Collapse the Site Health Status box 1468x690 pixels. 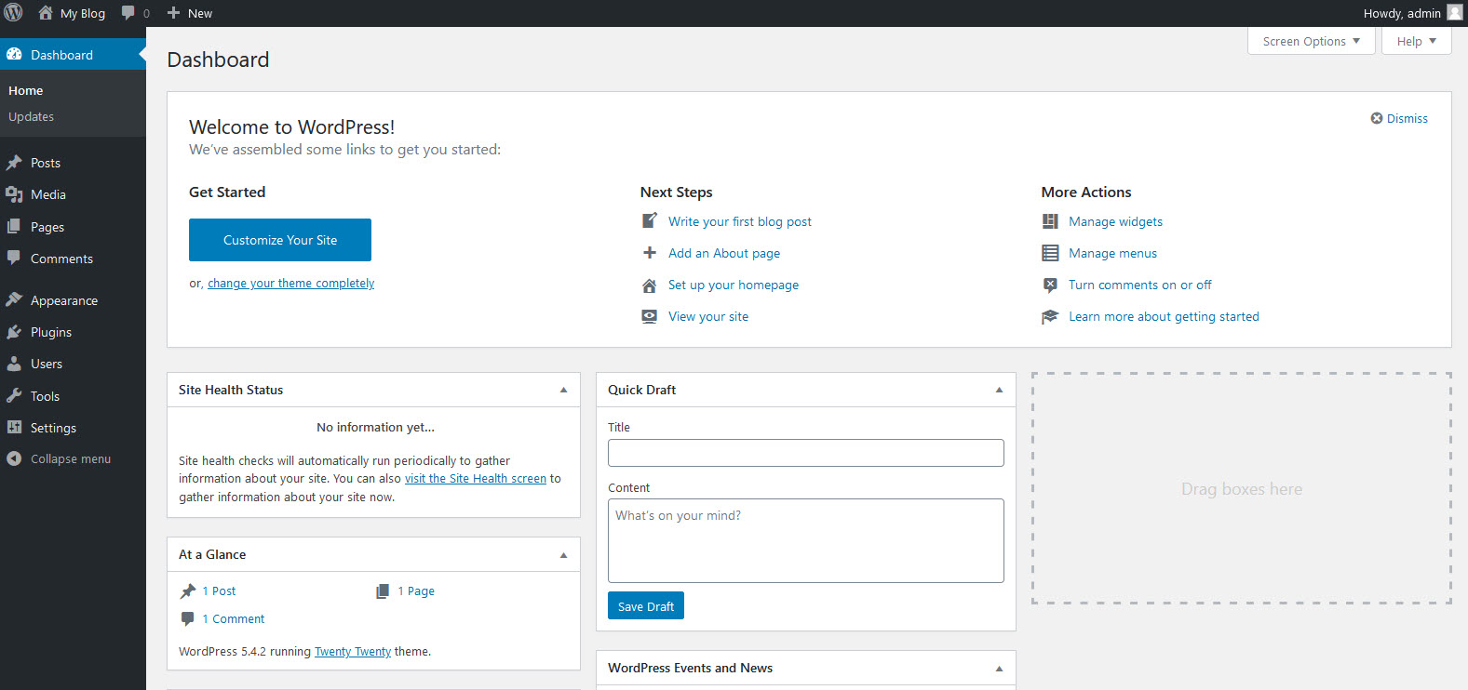(563, 390)
